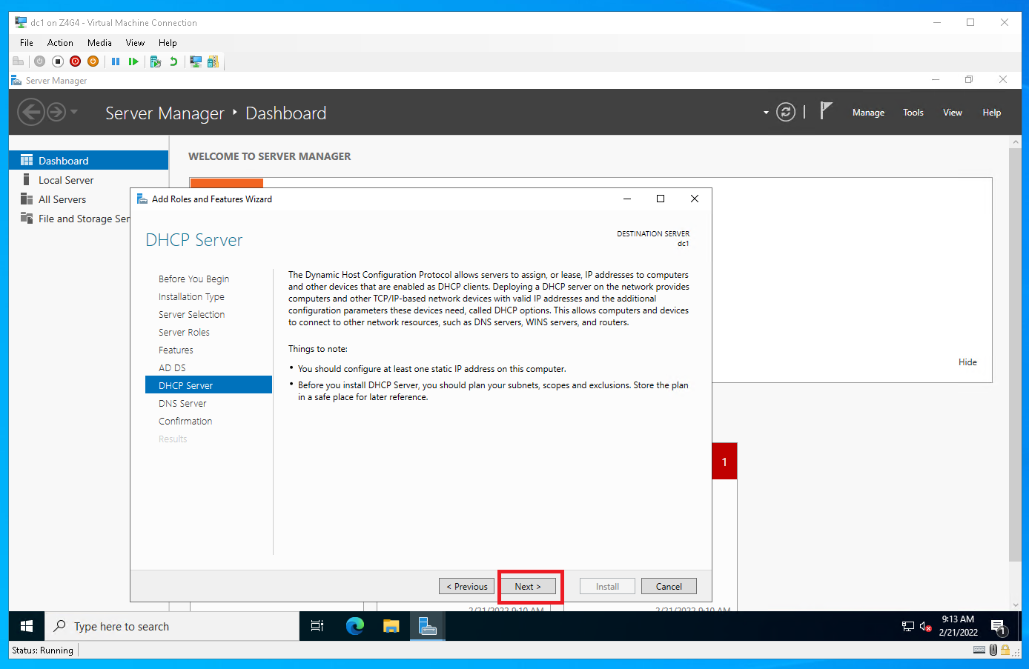This screenshot has width=1029, height=669.
Task: Open the Tools menu in Server Manager
Action: [913, 113]
